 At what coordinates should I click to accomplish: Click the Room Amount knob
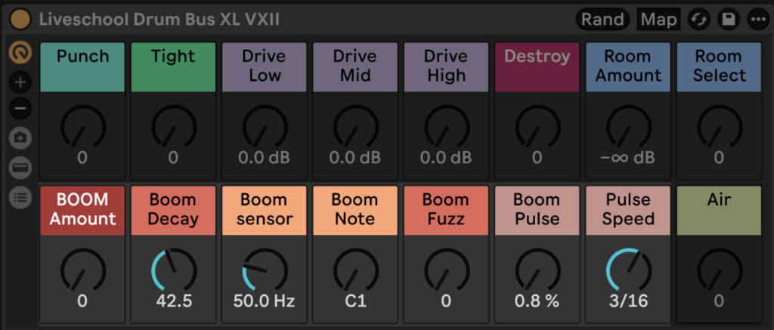(628, 127)
